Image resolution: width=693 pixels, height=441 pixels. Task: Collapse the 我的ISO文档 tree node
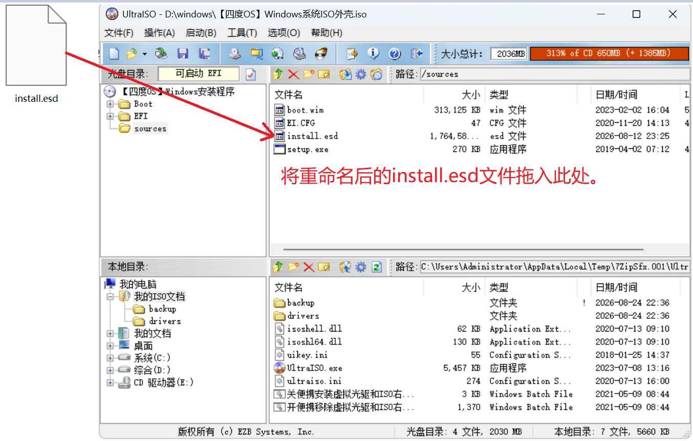110,296
